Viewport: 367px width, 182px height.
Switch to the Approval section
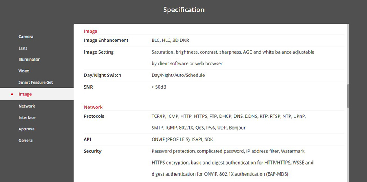tap(27, 129)
